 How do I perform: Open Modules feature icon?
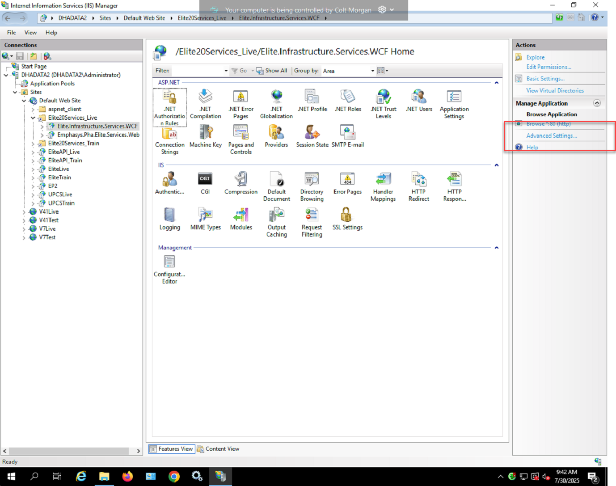click(x=241, y=219)
